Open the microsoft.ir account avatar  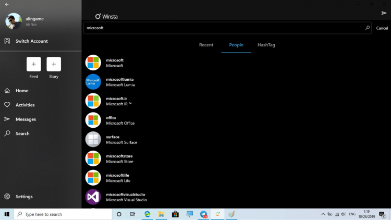(93, 101)
